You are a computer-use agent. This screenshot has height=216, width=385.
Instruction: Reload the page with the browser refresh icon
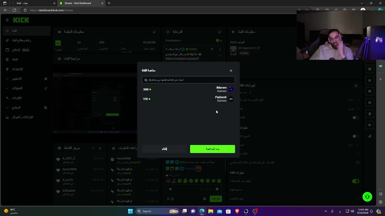tap(14, 10)
